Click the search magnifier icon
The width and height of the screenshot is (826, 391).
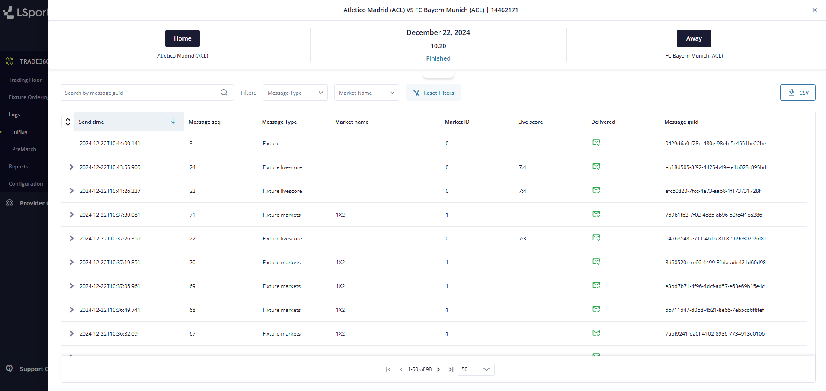coord(224,93)
